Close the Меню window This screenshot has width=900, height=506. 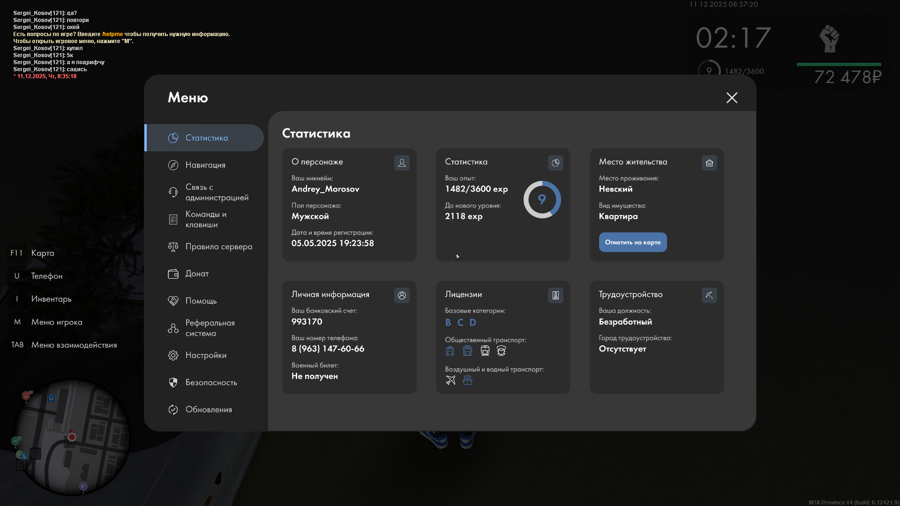(x=732, y=97)
